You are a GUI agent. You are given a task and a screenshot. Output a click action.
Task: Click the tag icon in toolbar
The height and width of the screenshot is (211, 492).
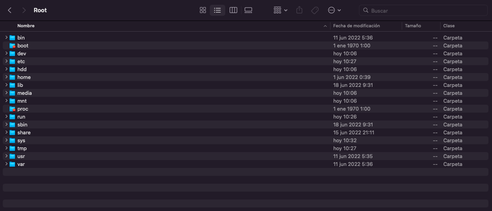point(315,10)
